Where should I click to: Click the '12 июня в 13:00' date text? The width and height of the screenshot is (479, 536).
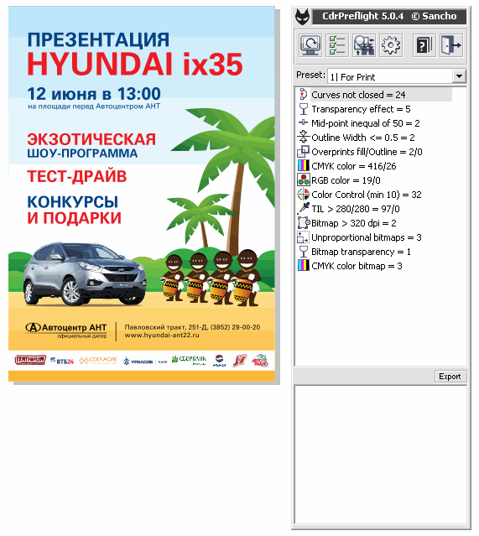(94, 94)
